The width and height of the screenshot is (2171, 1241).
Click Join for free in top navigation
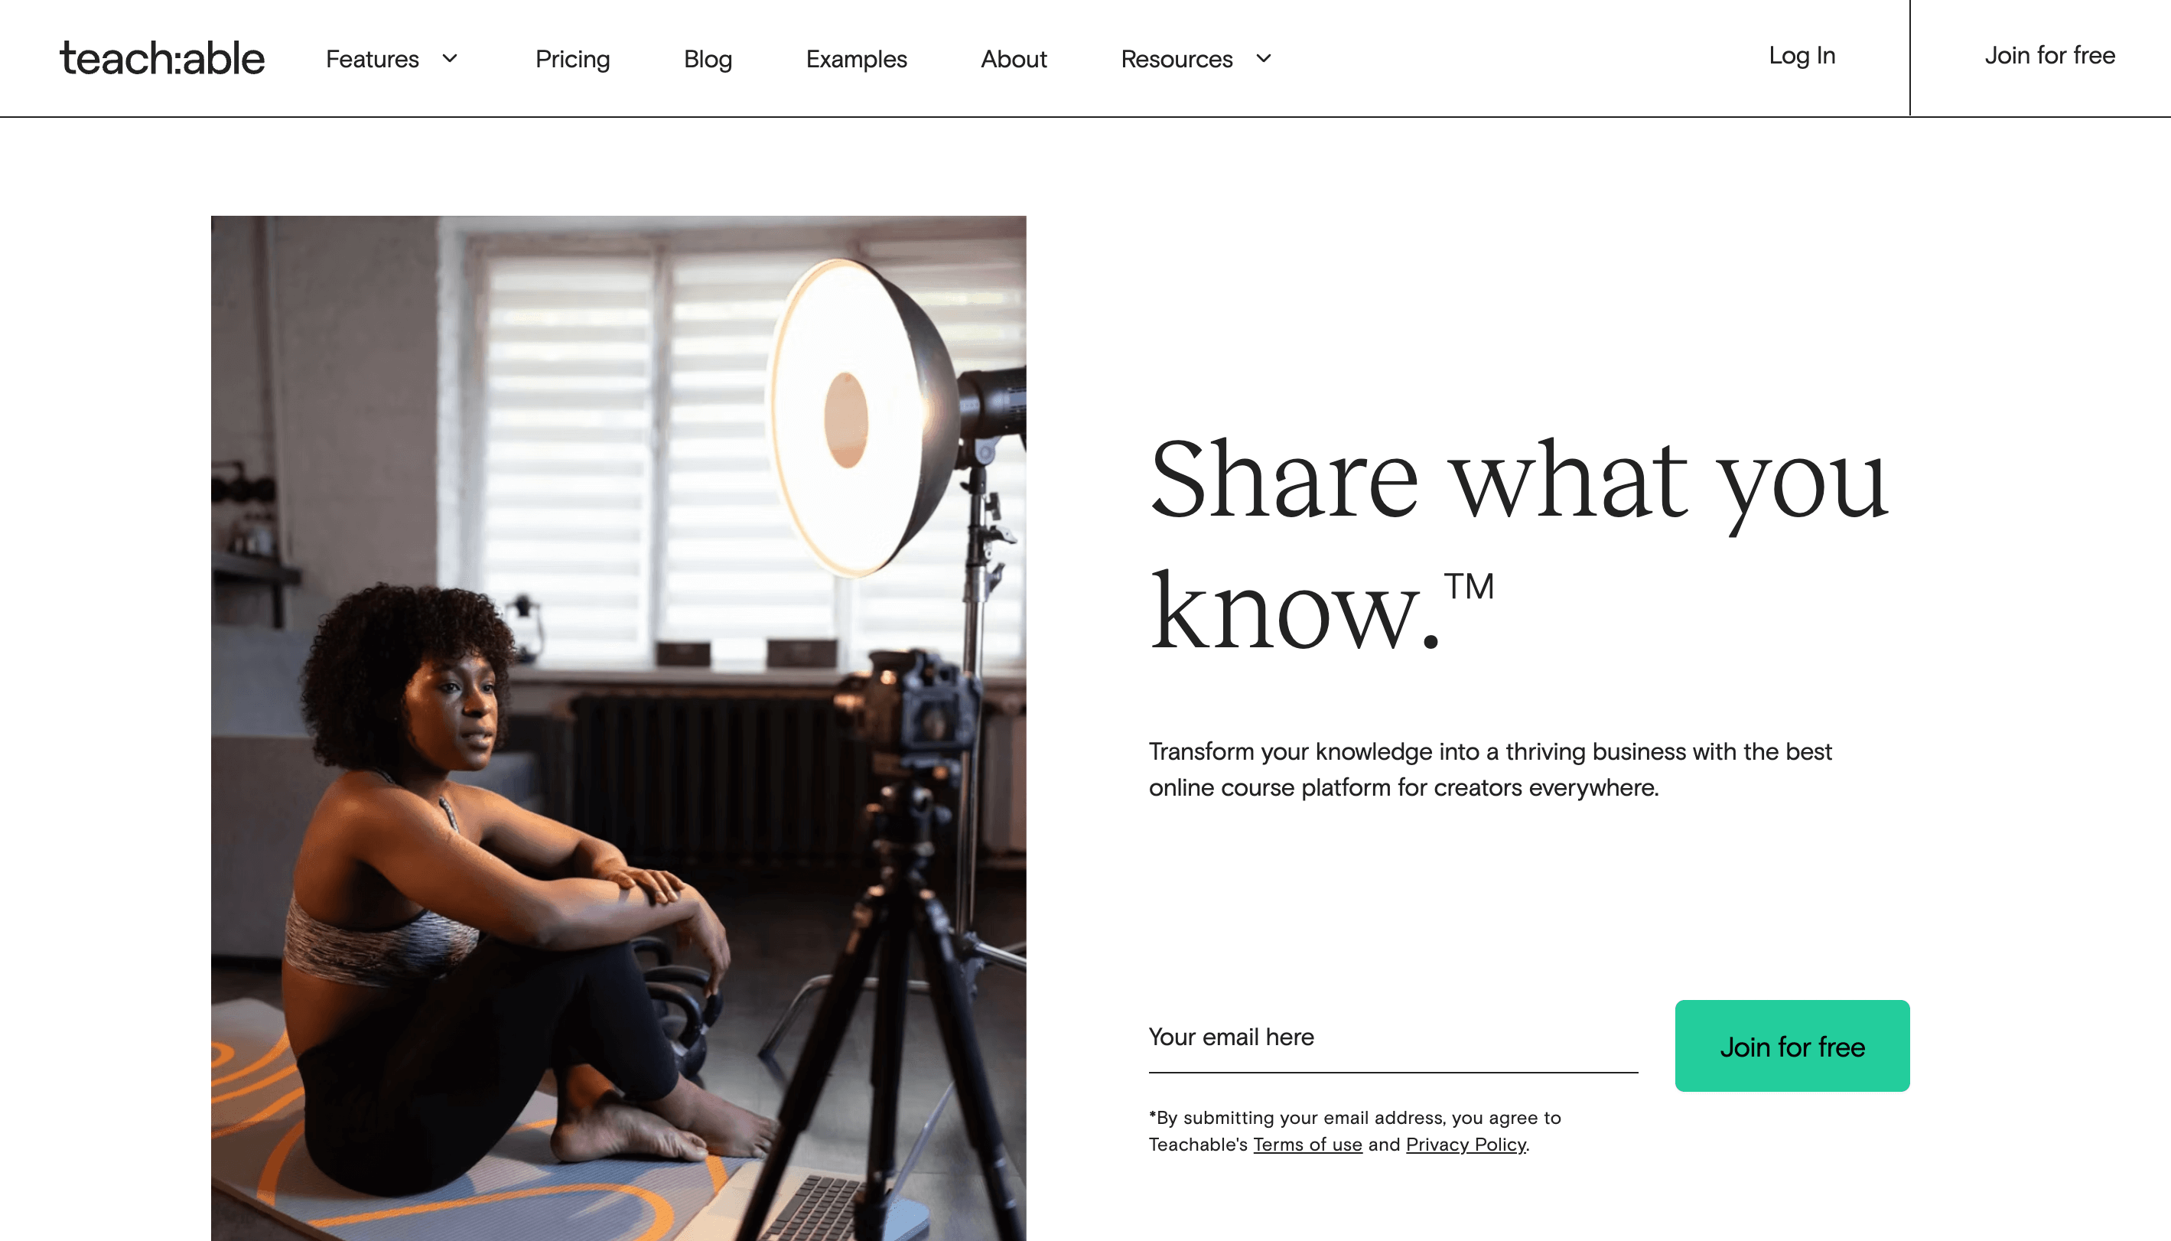(2050, 55)
